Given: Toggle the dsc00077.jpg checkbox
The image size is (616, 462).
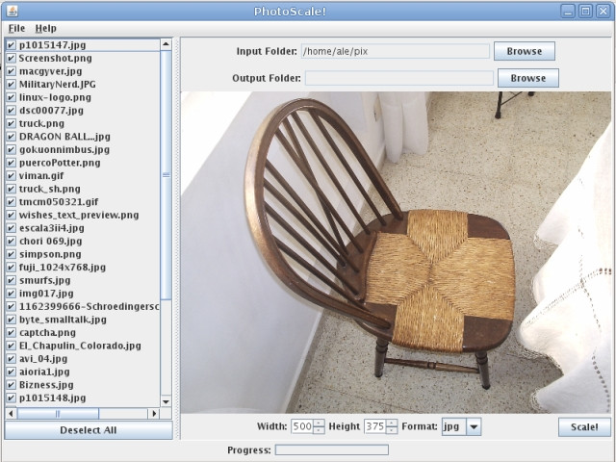Looking at the screenshot, I should 11,111.
